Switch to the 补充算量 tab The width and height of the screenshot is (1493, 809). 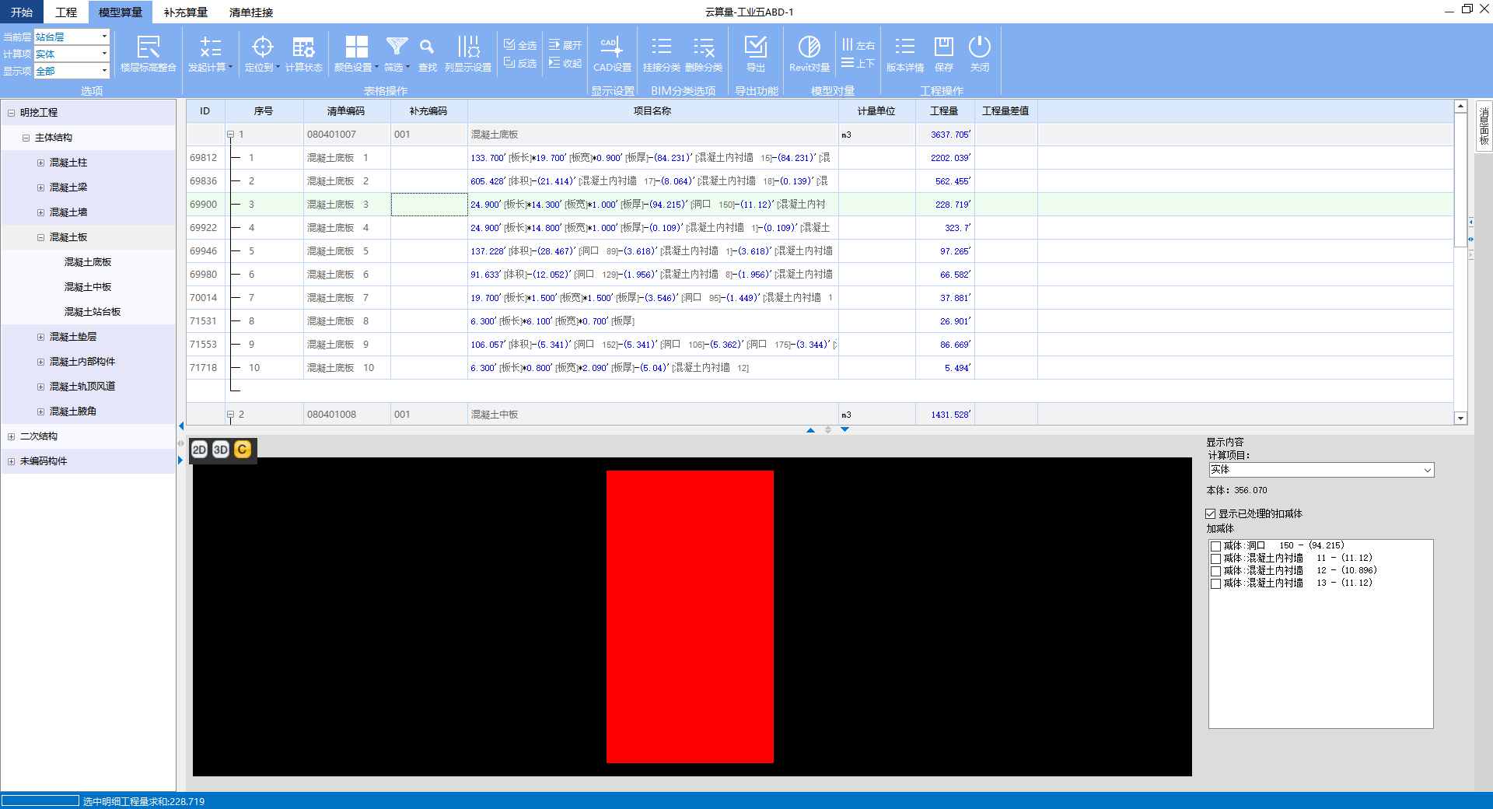(185, 12)
